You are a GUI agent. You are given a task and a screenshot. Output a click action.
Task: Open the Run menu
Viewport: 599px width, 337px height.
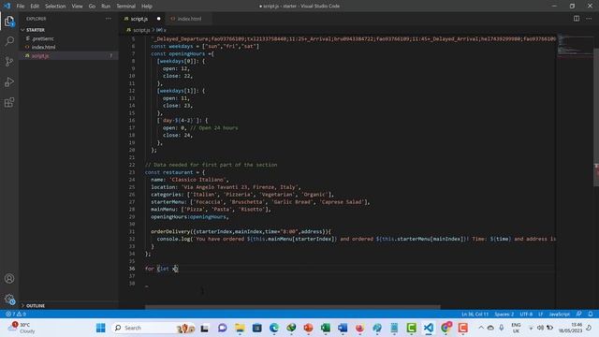(106, 7)
